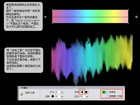Click the 压力 pressure field showing 50

pyautogui.click(x=83, y=96)
